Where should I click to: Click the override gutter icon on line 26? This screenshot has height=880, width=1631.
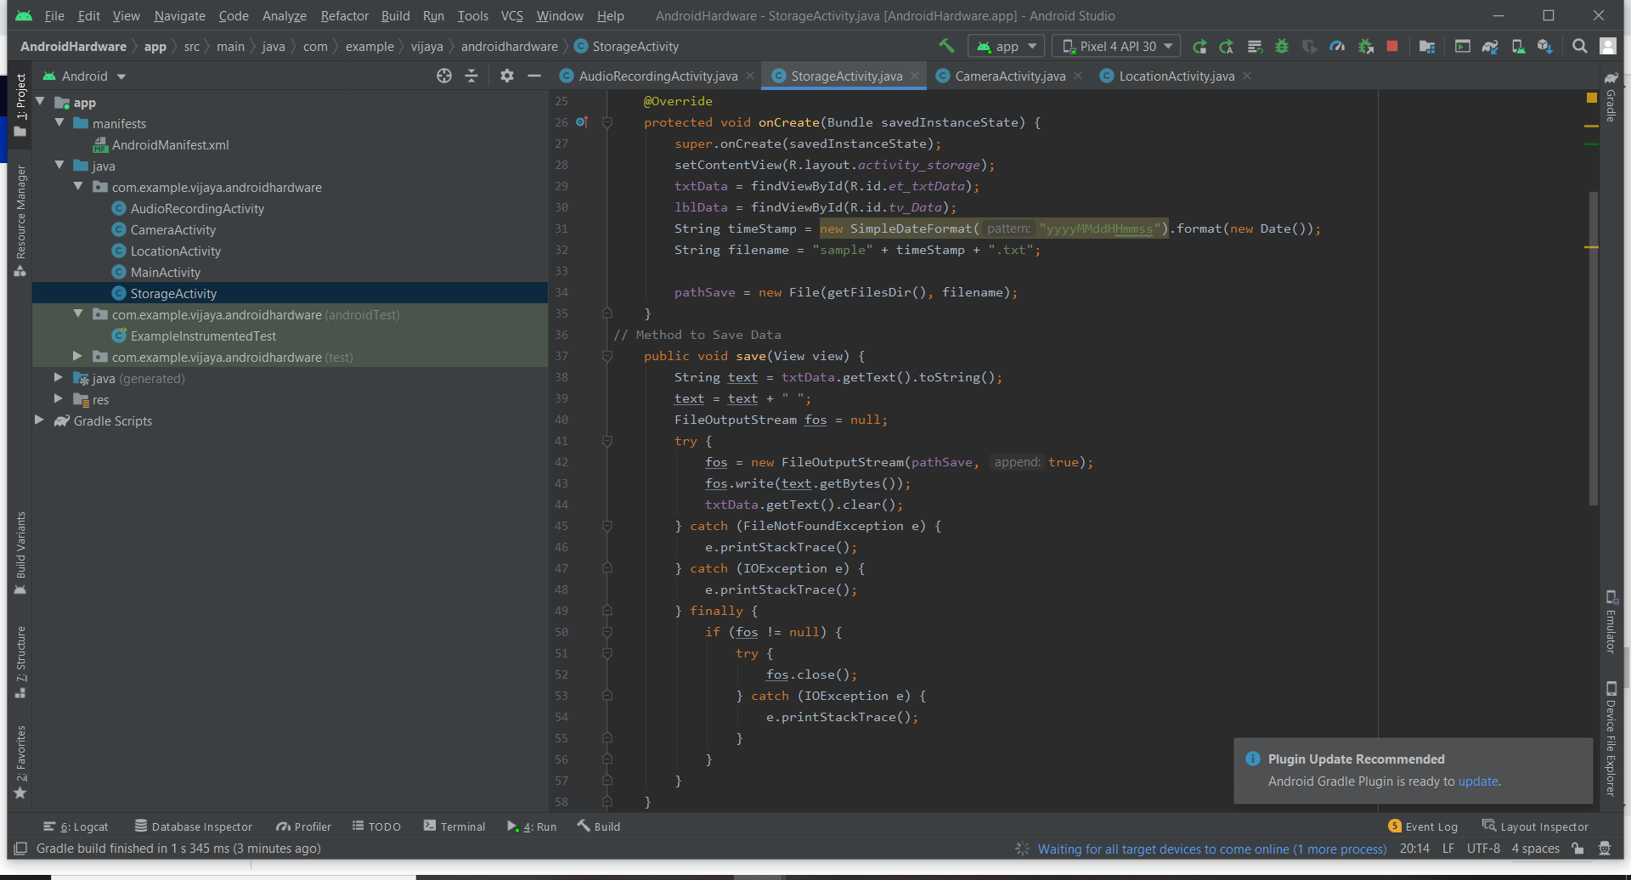pos(582,122)
